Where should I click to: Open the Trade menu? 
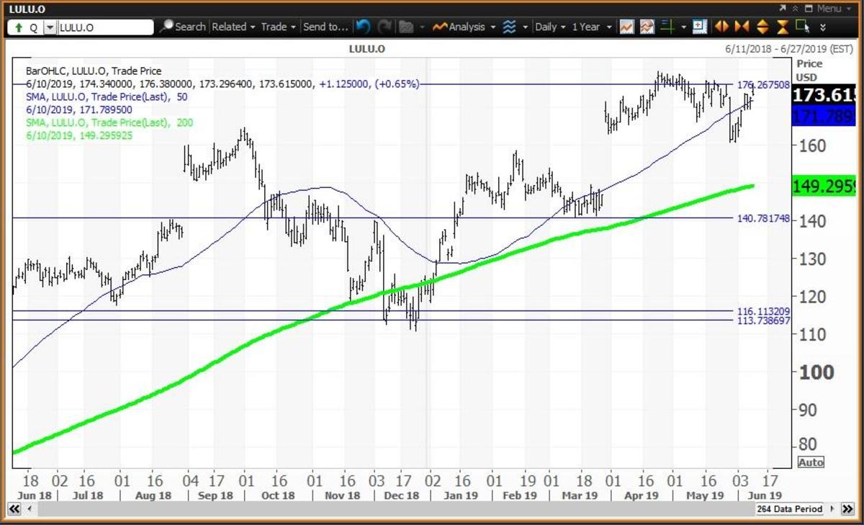(x=278, y=27)
